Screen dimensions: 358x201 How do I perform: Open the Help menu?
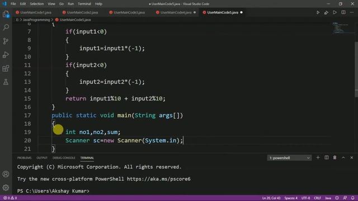click(98, 4)
